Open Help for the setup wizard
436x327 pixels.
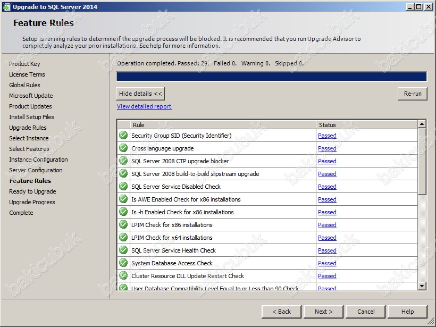[407, 312]
